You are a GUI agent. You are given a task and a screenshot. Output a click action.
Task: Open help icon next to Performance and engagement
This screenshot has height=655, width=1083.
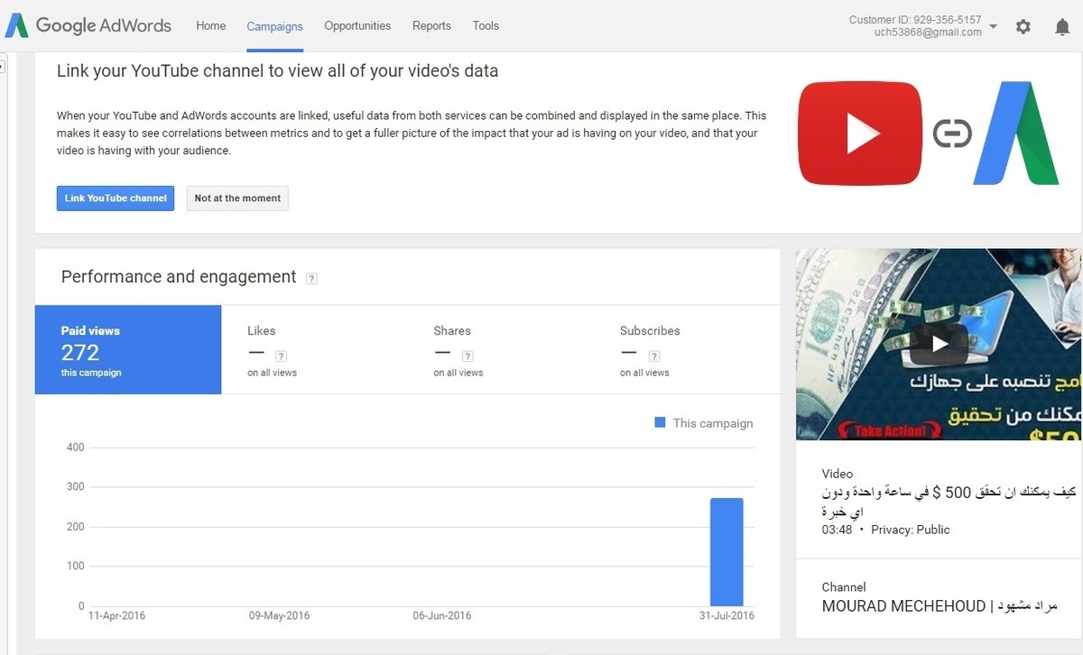(x=311, y=279)
